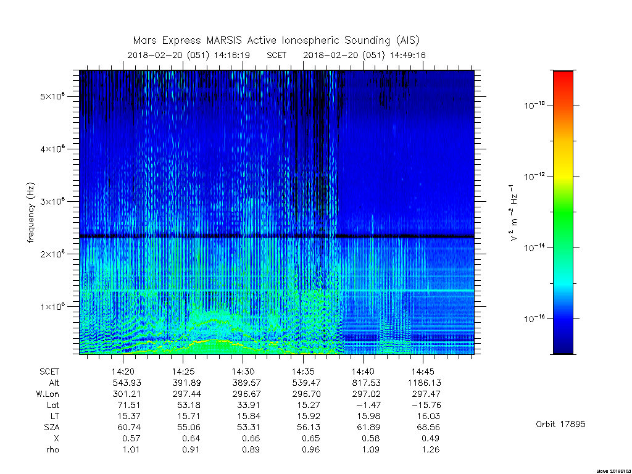Click the title 'Mars Express MARSIS Active Ionospheric Sounding (AIS)'

click(276, 41)
